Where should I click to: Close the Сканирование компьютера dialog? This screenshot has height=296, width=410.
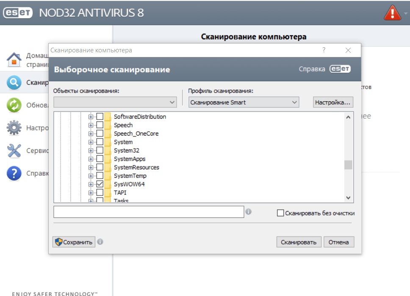point(348,50)
